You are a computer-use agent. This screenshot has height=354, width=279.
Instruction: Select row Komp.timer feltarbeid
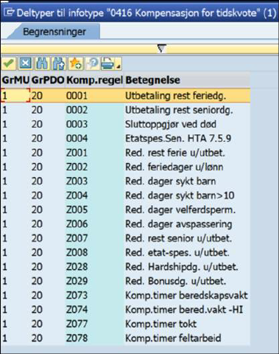coord(125,338)
